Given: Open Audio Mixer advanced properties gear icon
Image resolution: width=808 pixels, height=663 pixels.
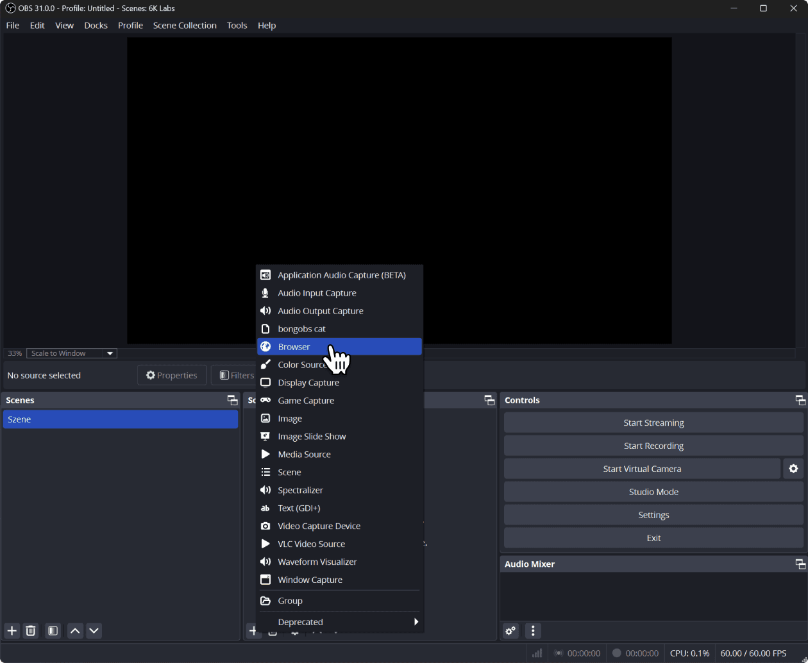Looking at the screenshot, I should click(x=510, y=631).
